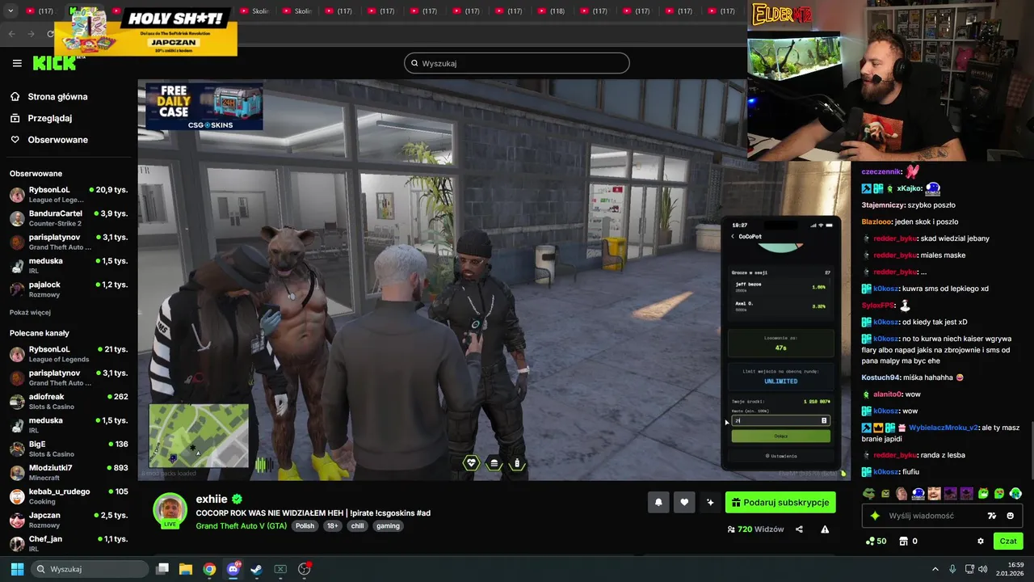The width and height of the screenshot is (1034, 582).
Task: Open OBS Studio from the taskbar
Action: click(x=305, y=569)
